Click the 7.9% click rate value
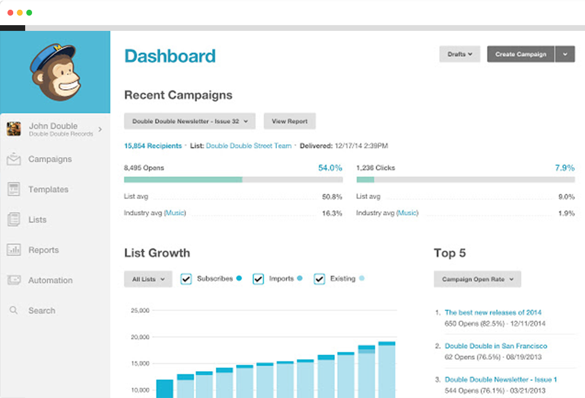The height and width of the screenshot is (398, 585). [565, 168]
